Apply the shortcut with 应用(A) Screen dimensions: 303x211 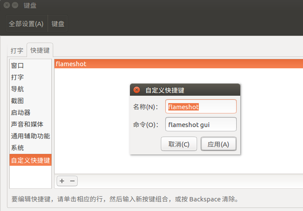coord(218,144)
